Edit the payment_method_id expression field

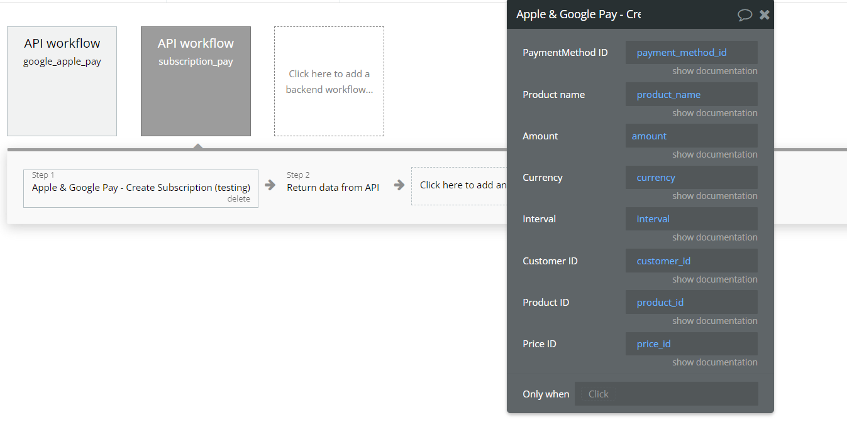pyautogui.click(x=692, y=53)
